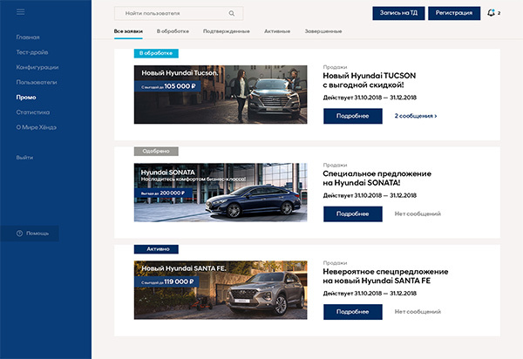Screen dimensions: 523x359
Task: Click the Продажи label on the TUCSON card
Action: [335, 67]
